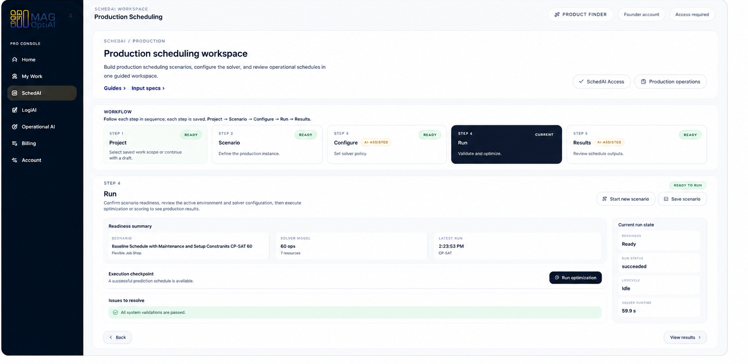
Task: Click the Save scenario button
Action: pos(682,199)
